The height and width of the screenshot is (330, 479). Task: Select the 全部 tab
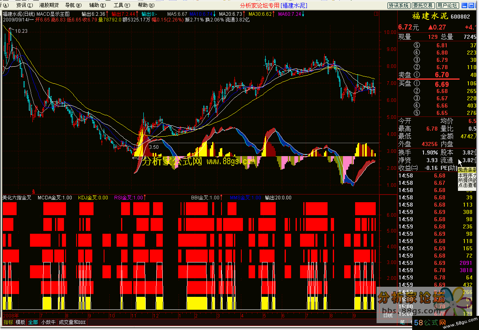coord(33,322)
